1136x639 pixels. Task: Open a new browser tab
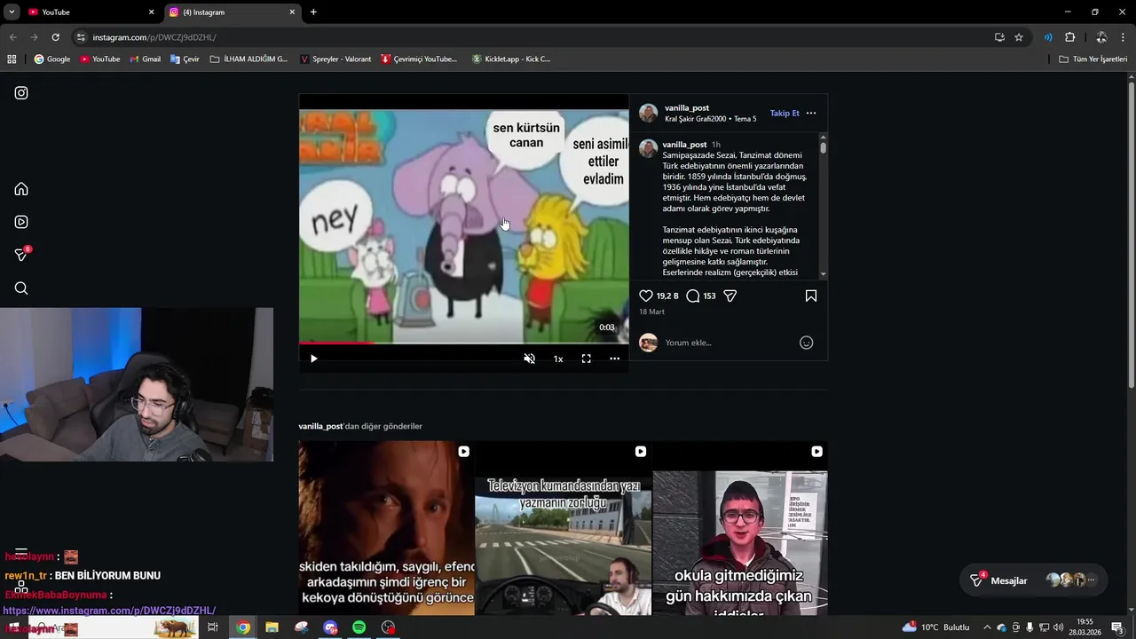tap(313, 12)
